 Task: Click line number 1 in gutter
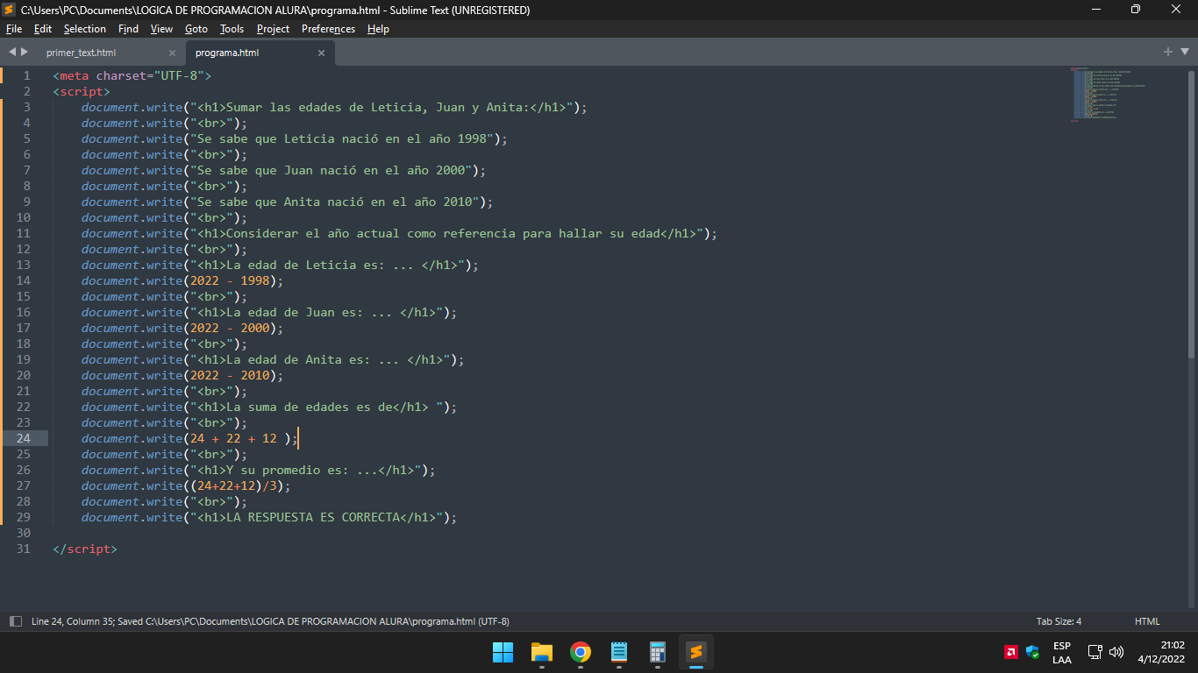27,75
